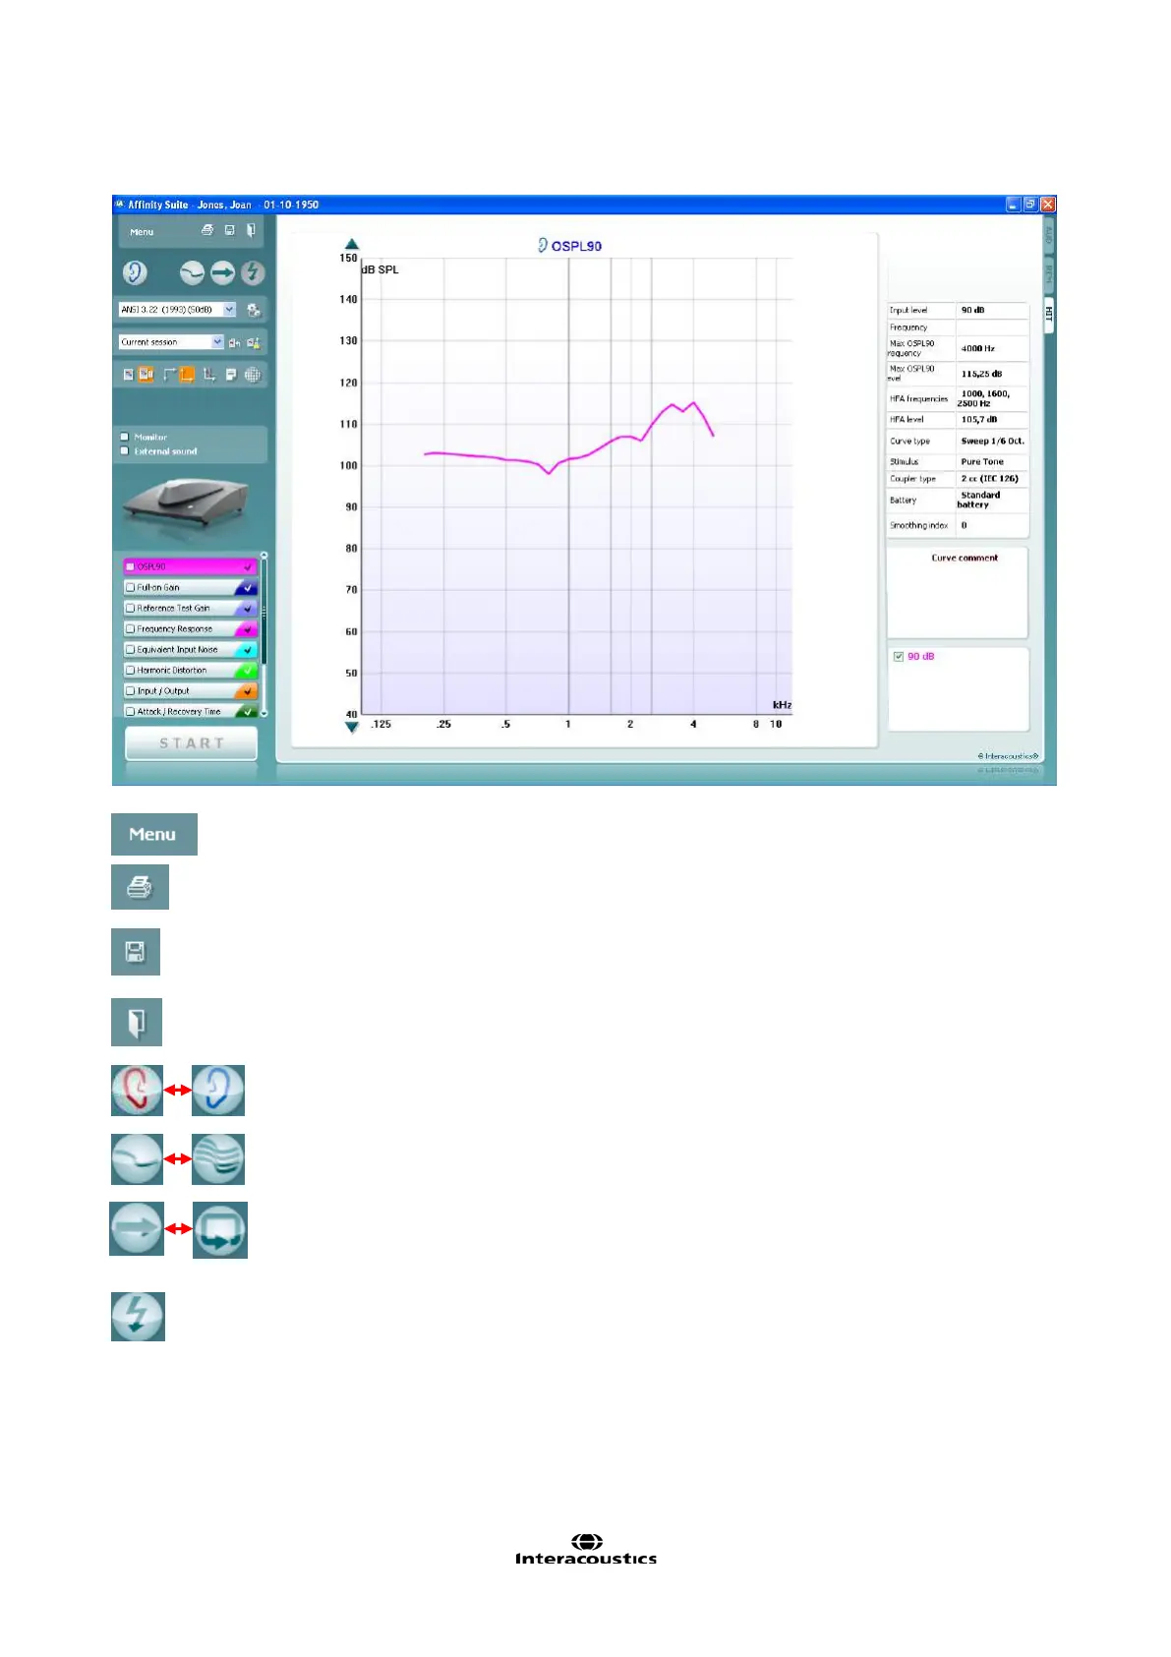Viewport: 1171px width, 1657px height.
Task: Check the Reference Test Gain box
Action: 130,608
